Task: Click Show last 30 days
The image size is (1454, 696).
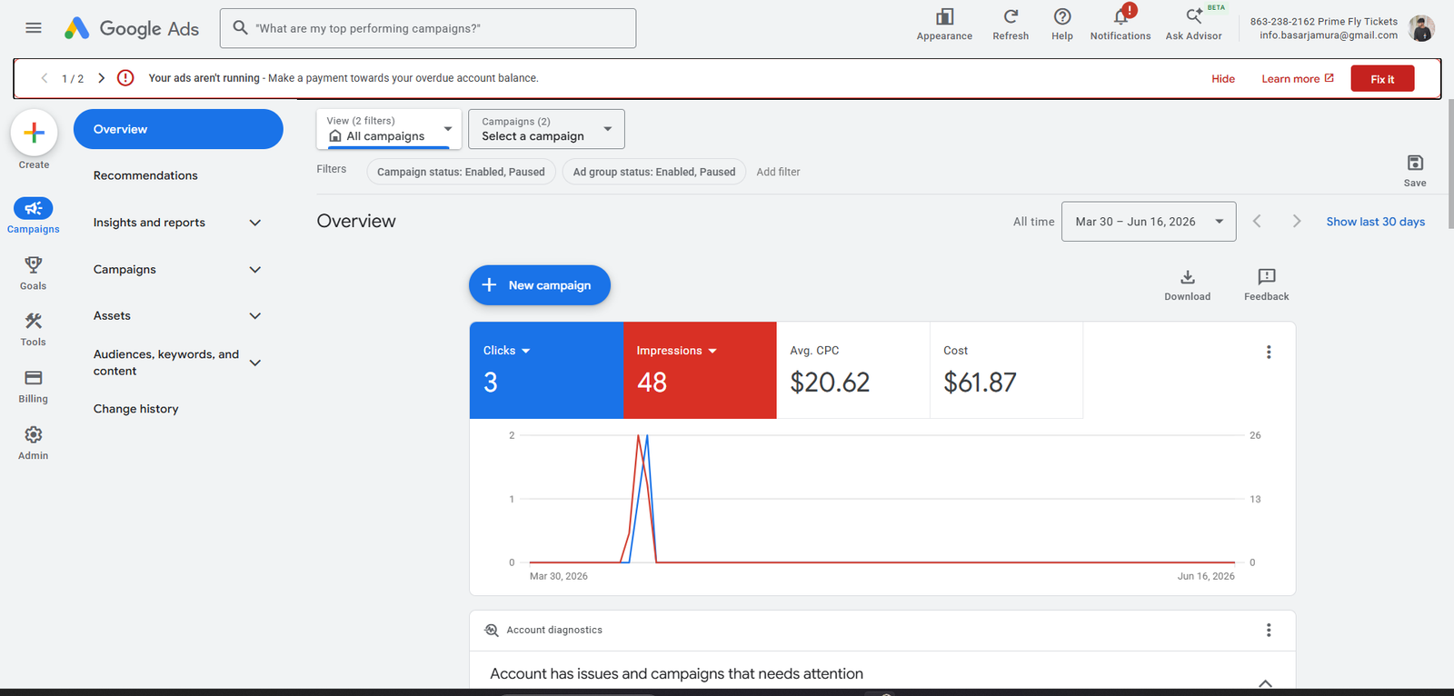Action: coord(1375,222)
